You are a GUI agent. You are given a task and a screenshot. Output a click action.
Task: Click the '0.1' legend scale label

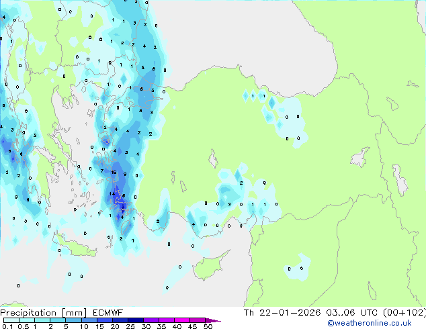pos(7,326)
